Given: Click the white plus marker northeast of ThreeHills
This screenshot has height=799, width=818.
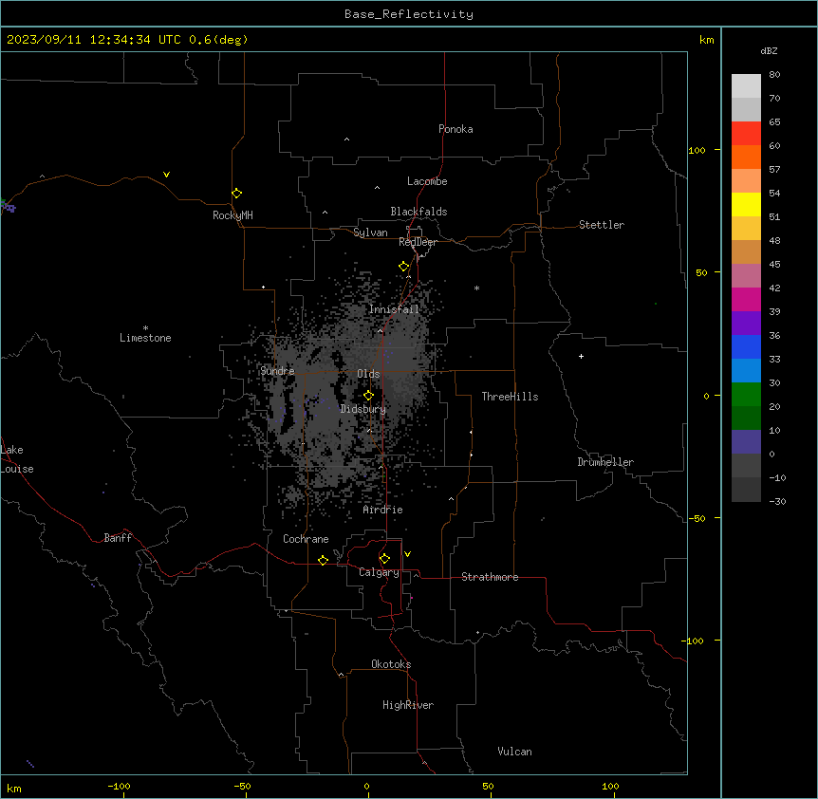Looking at the screenshot, I should coord(581,356).
